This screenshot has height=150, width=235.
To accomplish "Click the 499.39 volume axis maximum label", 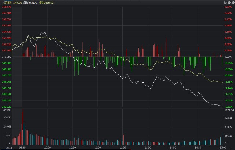I will click(x=7, y=110).
